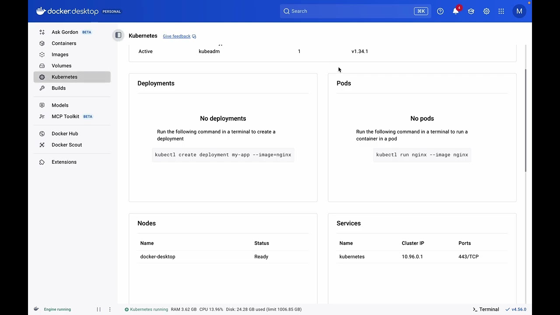The width and height of the screenshot is (560, 315).
Task: Open Models section
Action: pos(72,105)
